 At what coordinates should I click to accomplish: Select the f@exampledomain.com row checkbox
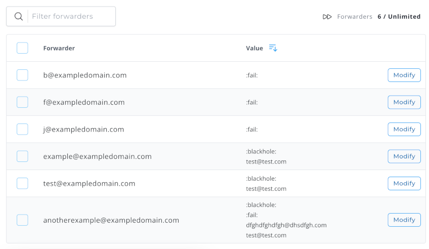(x=22, y=102)
